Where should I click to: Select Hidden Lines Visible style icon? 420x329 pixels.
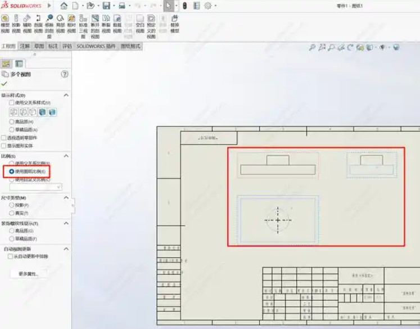[x=23, y=112]
